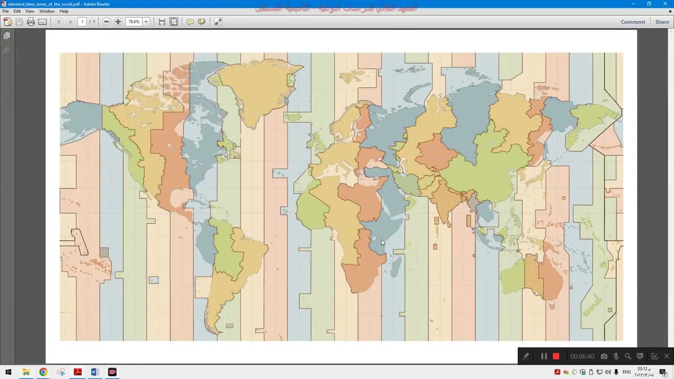Image resolution: width=674 pixels, height=379 pixels.
Task: Open the File menu
Action: pyautogui.click(x=5, y=11)
